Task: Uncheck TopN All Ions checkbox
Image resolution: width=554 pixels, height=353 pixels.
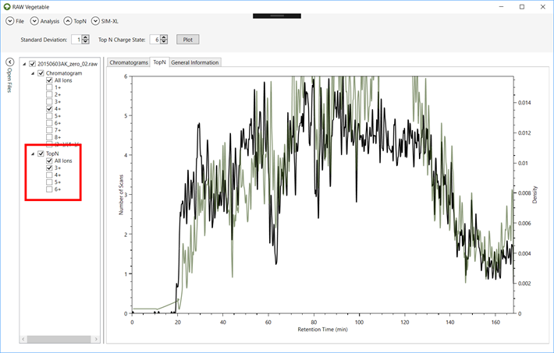Action: [49, 161]
